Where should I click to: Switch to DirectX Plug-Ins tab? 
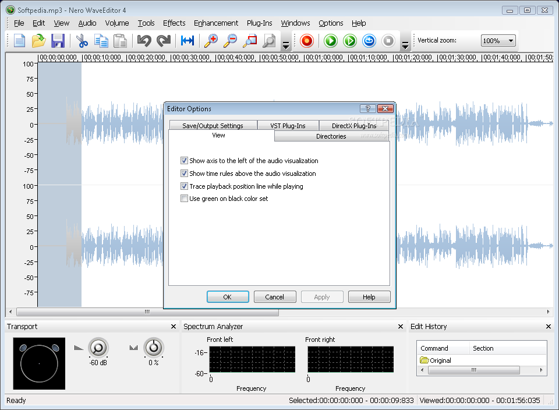(x=354, y=125)
